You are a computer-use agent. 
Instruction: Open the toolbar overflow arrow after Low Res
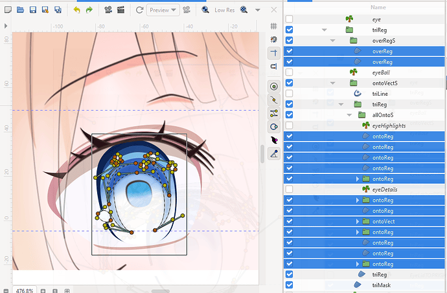(258, 10)
